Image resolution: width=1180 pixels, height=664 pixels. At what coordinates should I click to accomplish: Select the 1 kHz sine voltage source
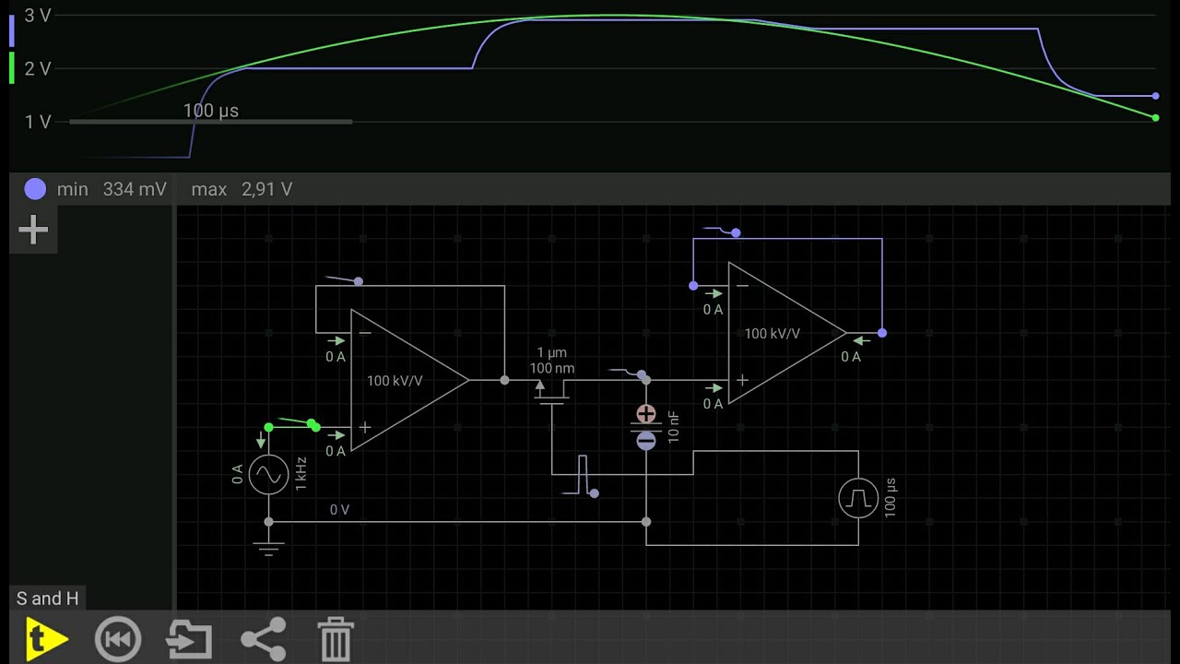[x=268, y=474]
